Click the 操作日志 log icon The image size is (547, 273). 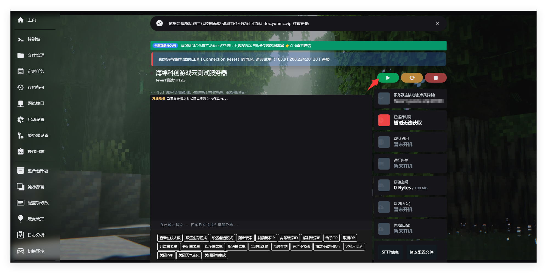(21, 152)
